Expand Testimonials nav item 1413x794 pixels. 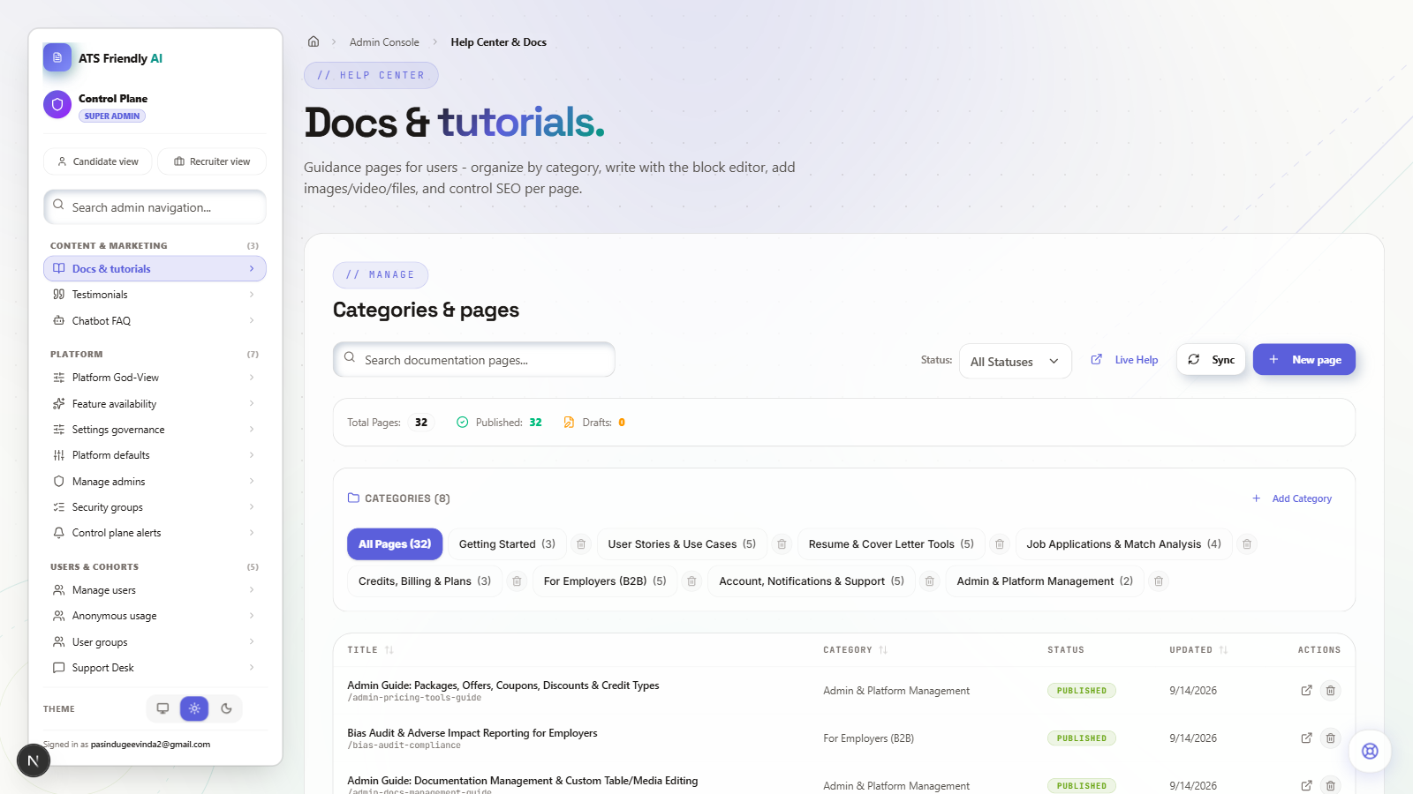click(155, 295)
